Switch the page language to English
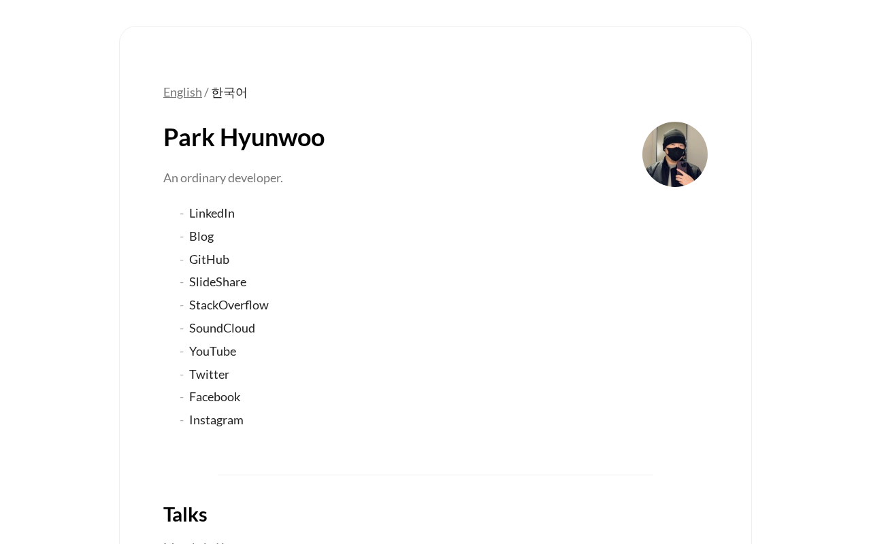 click(182, 92)
